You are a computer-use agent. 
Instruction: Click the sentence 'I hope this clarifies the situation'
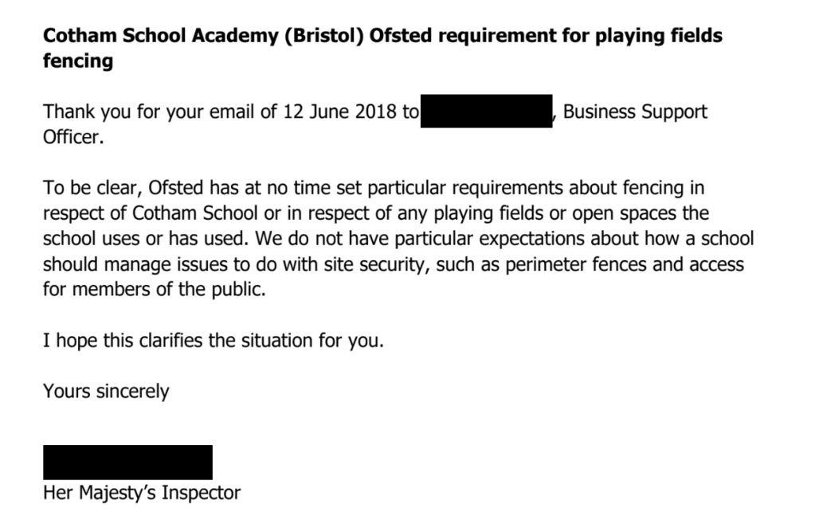[x=213, y=342]
